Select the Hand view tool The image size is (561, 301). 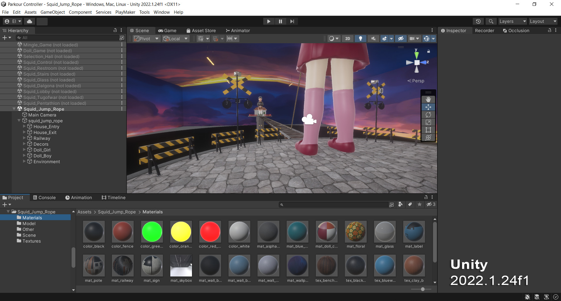pos(428,100)
